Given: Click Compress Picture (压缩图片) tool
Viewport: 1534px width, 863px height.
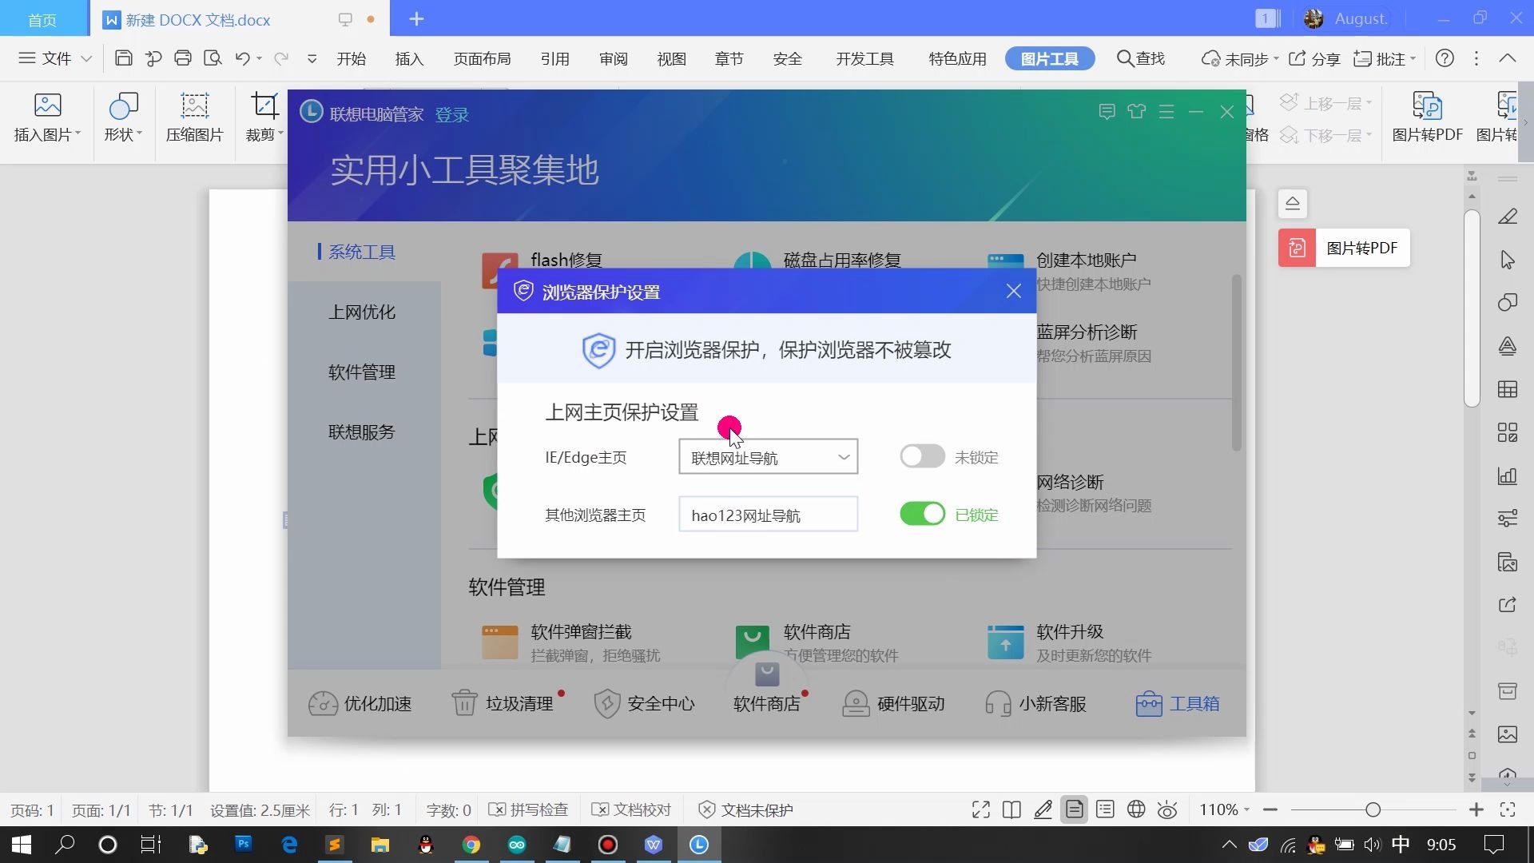Looking at the screenshot, I should coord(194,117).
